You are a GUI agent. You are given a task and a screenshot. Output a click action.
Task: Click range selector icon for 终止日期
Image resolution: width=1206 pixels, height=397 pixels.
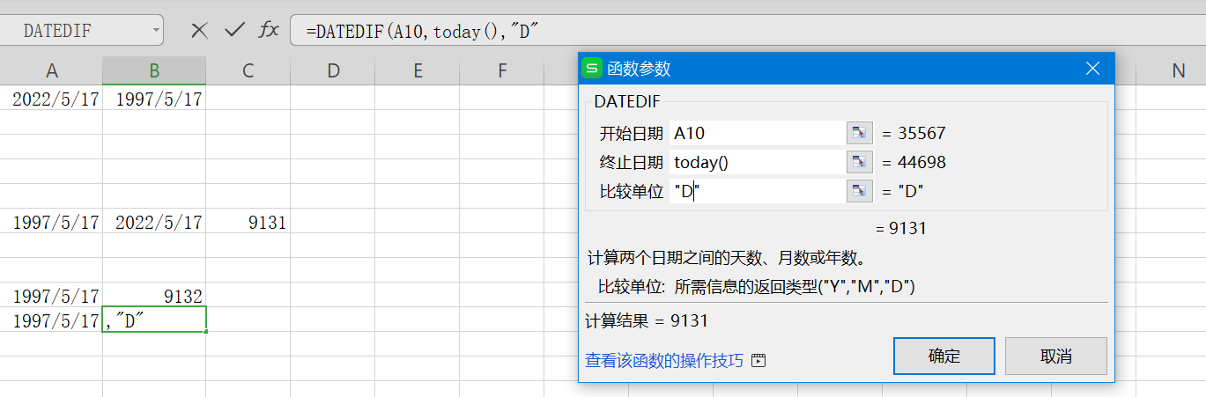pos(859,162)
